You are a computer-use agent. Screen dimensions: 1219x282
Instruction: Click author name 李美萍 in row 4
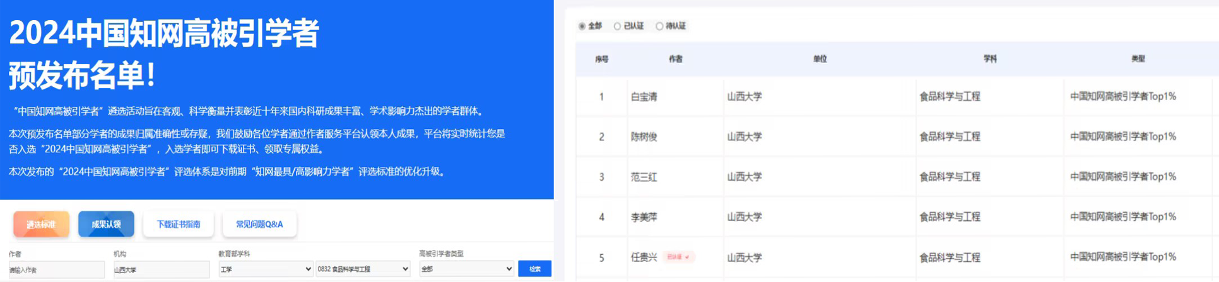644,217
